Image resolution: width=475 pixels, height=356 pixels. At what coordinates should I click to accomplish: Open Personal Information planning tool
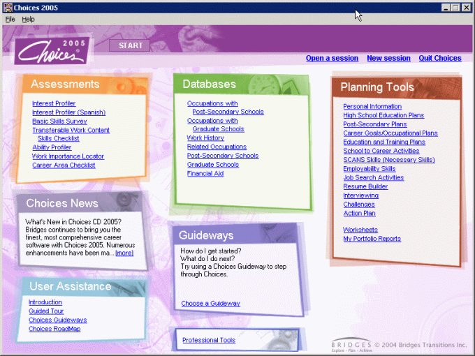tap(372, 107)
